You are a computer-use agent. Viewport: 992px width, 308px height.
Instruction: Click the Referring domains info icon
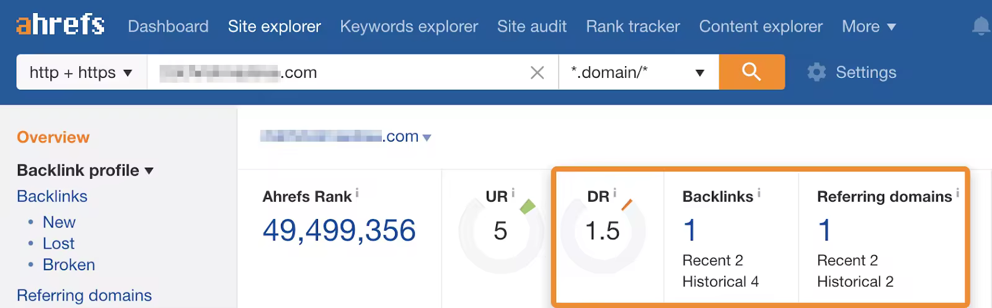pos(957,193)
